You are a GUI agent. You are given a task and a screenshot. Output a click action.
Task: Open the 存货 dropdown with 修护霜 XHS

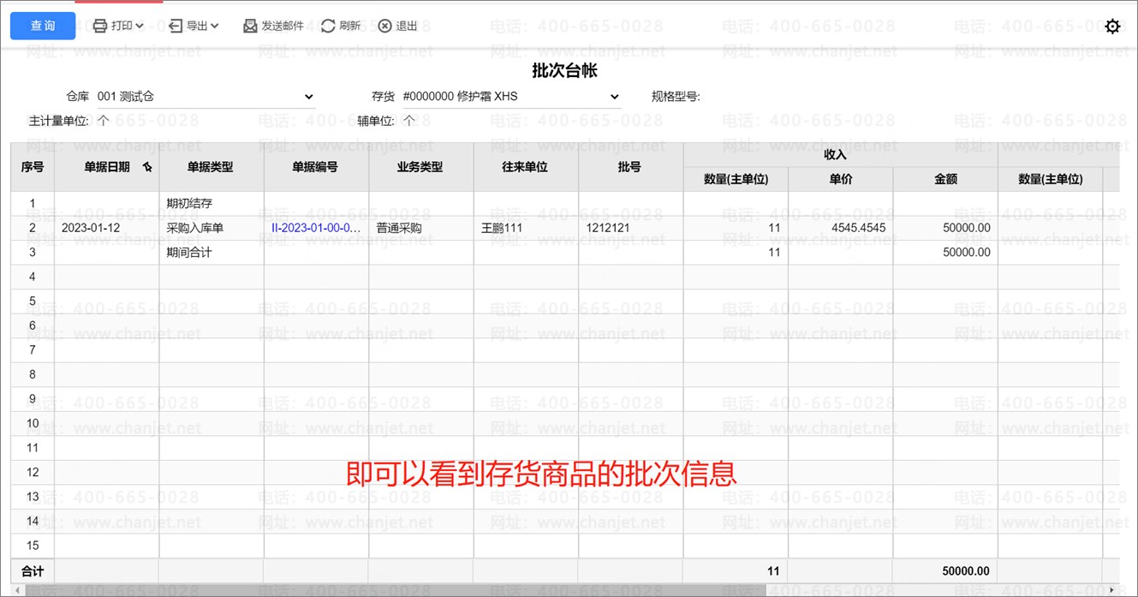[511, 97]
